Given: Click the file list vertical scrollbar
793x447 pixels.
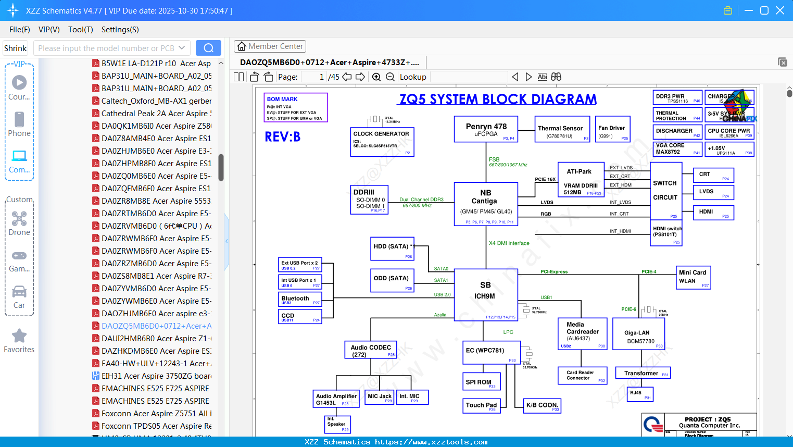Looking at the screenshot, I should [x=221, y=167].
